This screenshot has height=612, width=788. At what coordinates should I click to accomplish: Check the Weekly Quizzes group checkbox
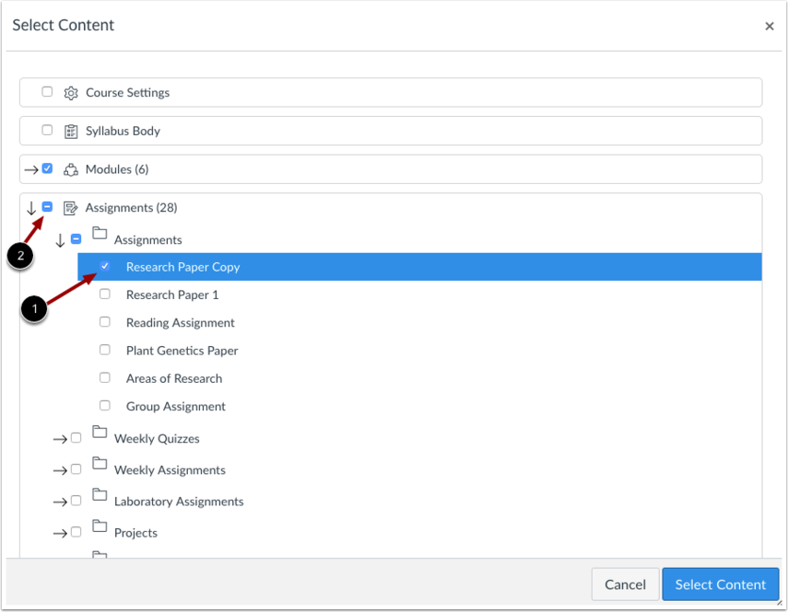76,438
